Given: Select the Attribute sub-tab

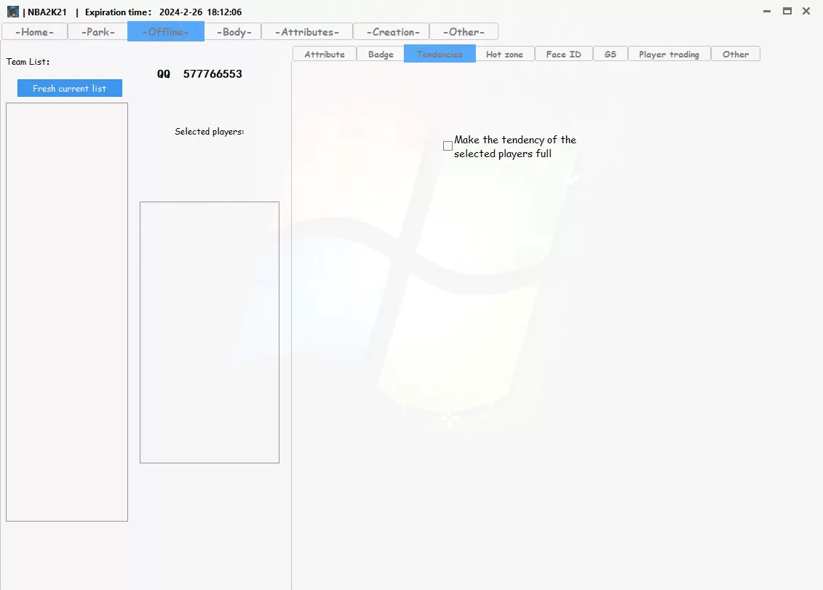Looking at the screenshot, I should [x=325, y=54].
